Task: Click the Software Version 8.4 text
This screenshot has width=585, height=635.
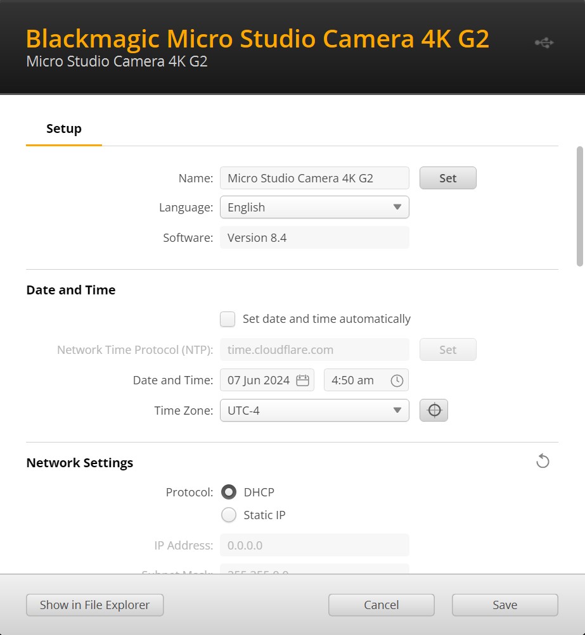Action: coord(257,237)
